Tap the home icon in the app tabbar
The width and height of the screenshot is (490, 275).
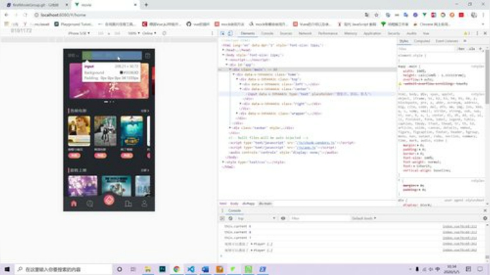(x=73, y=204)
